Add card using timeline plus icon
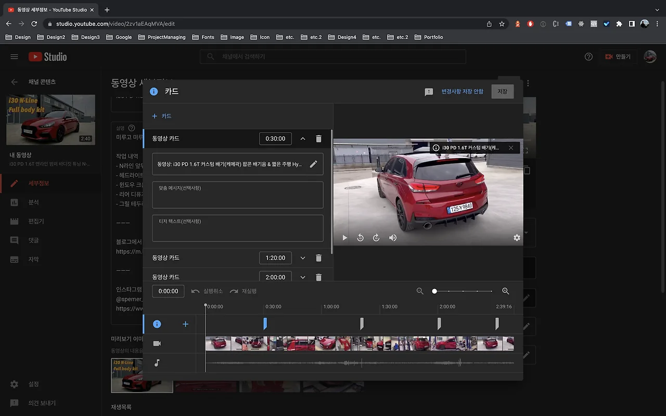This screenshot has height=416, width=666. click(x=185, y=324)
